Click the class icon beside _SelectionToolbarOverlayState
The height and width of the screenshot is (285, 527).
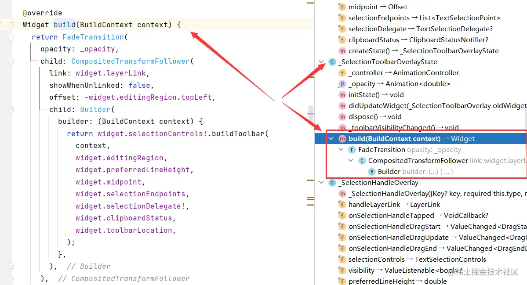332,62
